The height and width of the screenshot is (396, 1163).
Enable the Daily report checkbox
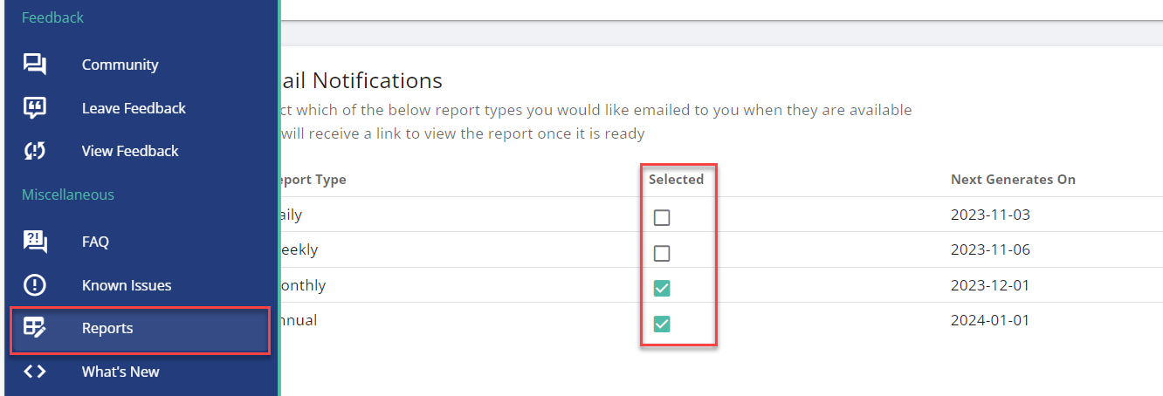[662, 218]
